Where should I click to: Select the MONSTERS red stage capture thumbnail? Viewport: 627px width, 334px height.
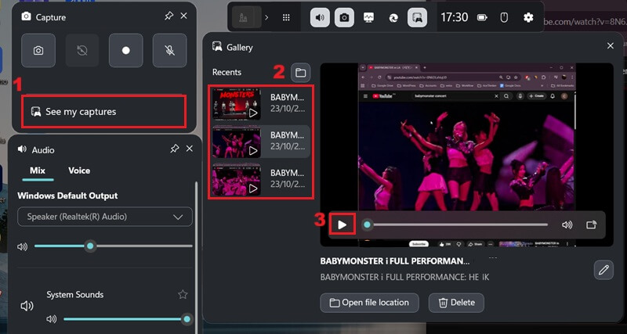coord(237,104)
